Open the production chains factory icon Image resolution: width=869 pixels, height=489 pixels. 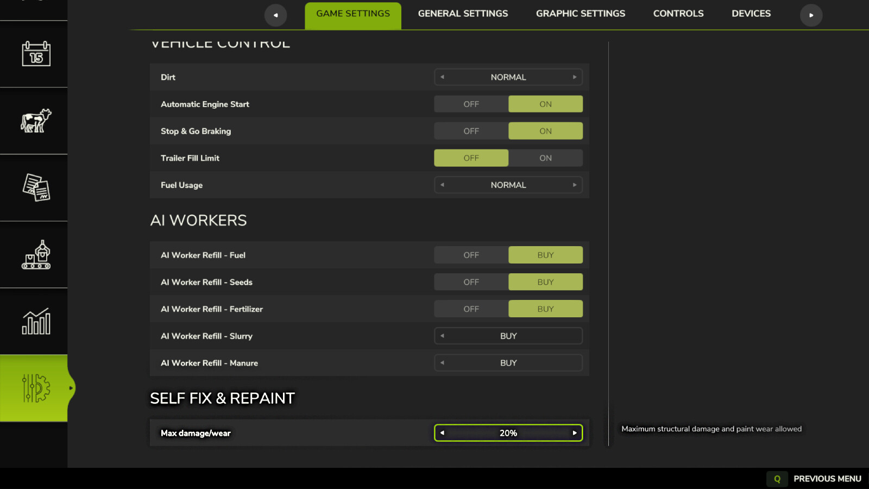pyautogui.click(x=36, y=254)
